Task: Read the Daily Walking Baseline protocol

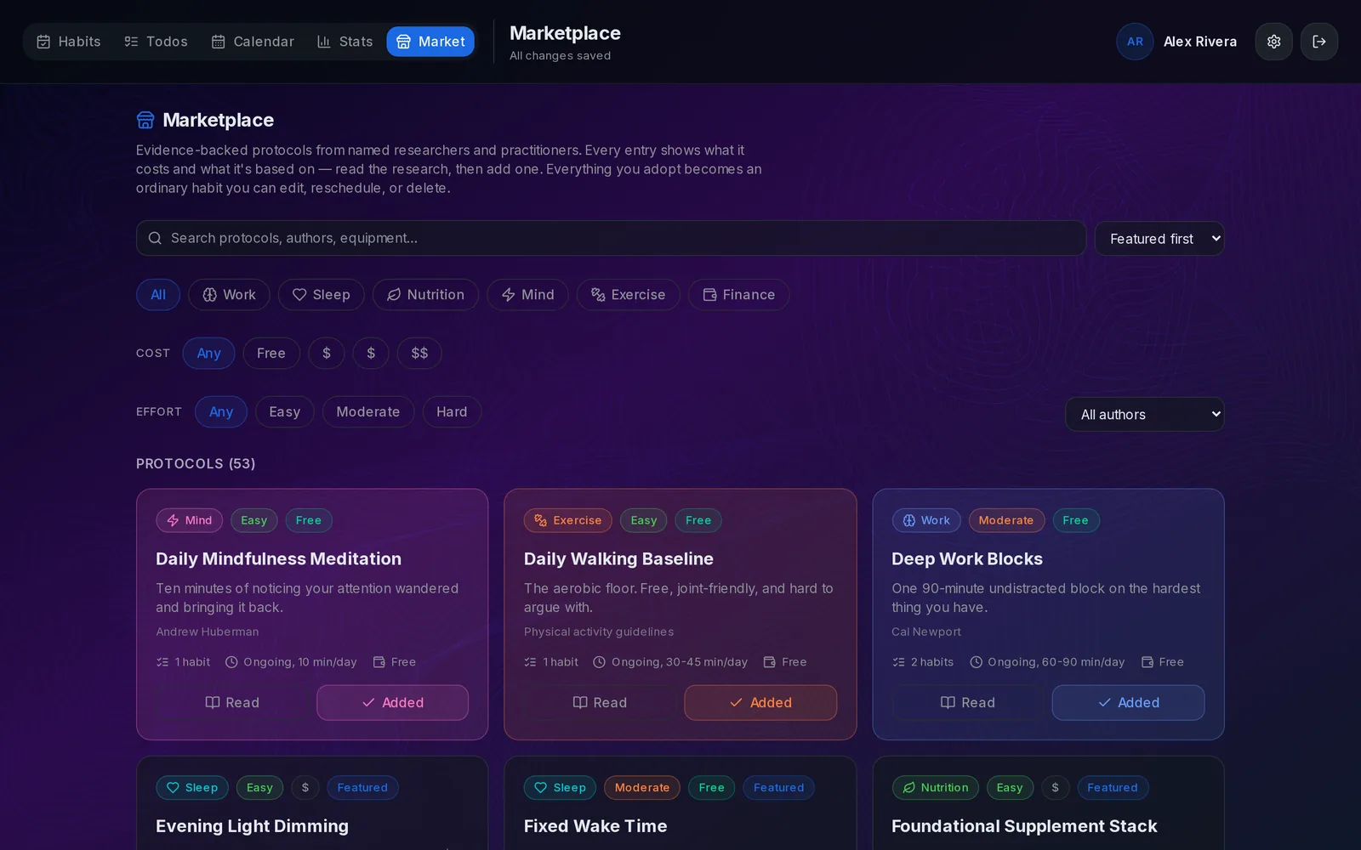Action: click(x=600, y=703)
